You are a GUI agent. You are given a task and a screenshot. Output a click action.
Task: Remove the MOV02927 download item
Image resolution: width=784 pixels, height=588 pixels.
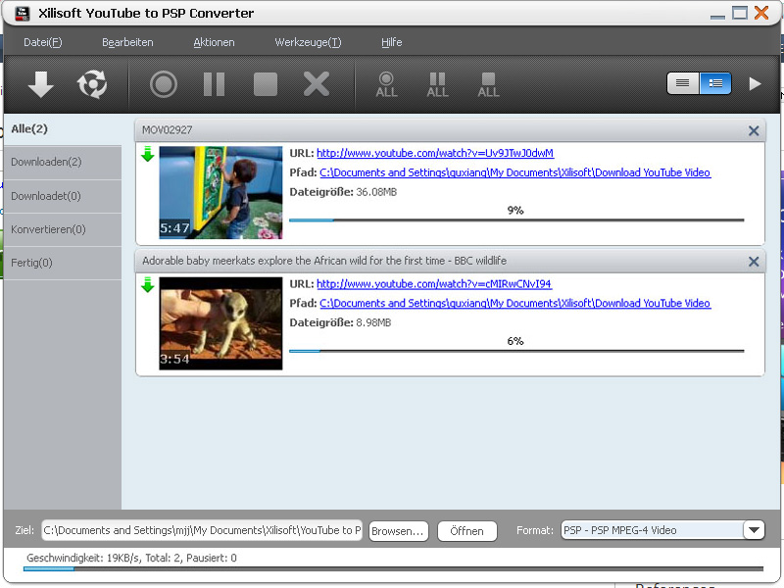[754, 131]
